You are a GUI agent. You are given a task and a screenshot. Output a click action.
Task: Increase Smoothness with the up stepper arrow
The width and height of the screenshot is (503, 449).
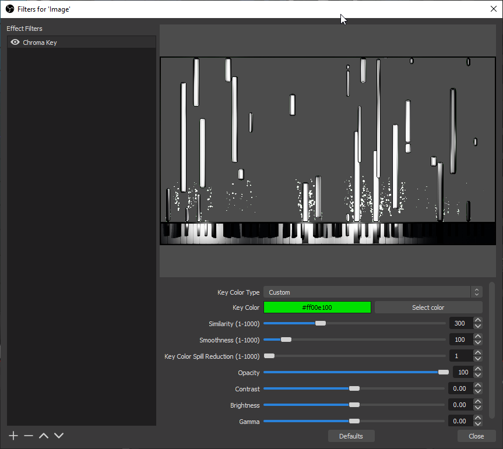tap(478, 337)
